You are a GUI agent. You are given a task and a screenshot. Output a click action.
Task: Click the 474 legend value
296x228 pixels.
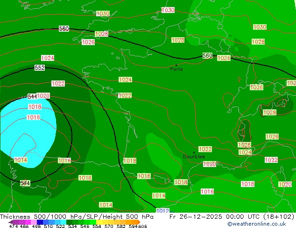pos(14,226)
